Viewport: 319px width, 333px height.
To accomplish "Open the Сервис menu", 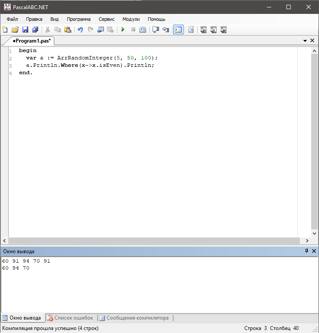I will [x=106, y=19].
